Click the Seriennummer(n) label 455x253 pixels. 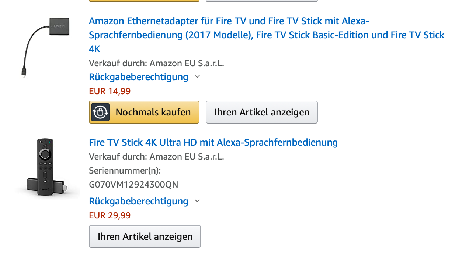125,171
